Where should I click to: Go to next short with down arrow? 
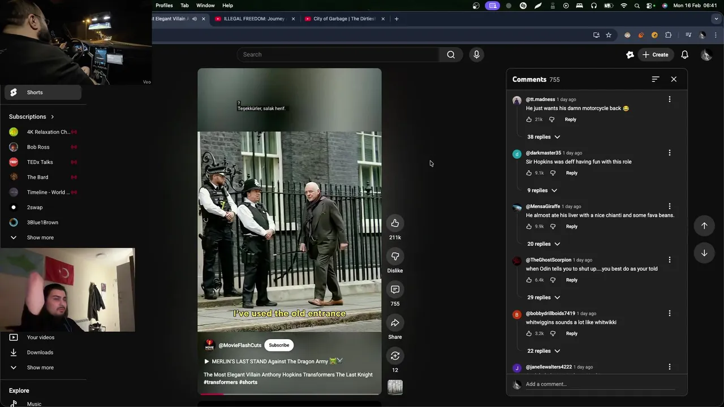click(704, 253)
